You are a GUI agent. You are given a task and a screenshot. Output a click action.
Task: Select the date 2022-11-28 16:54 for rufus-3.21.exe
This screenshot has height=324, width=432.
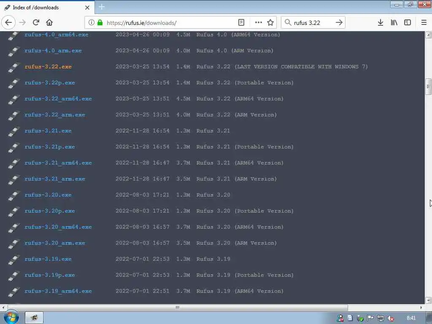click(143, 131)
